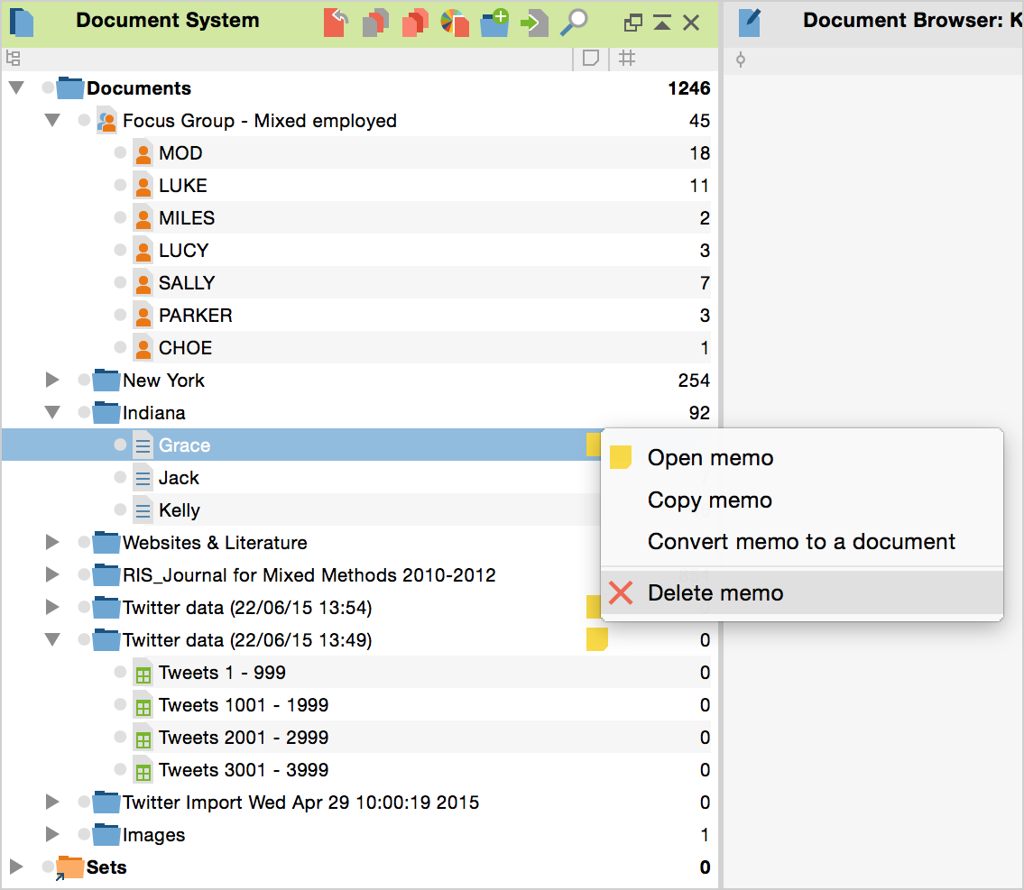Click the hash symbol column header
The image size is (1024, 890).
[x=628, y=59]
